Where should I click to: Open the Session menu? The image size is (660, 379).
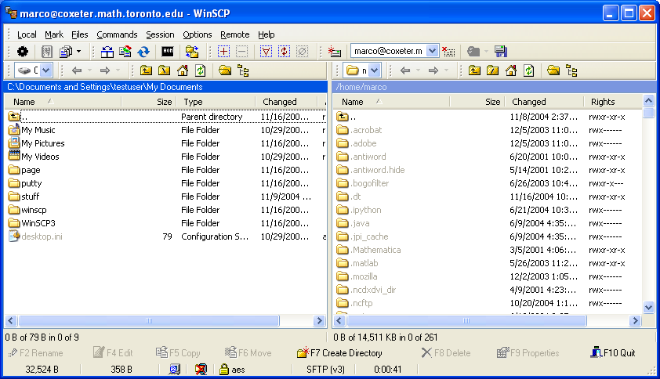point(160,34)
